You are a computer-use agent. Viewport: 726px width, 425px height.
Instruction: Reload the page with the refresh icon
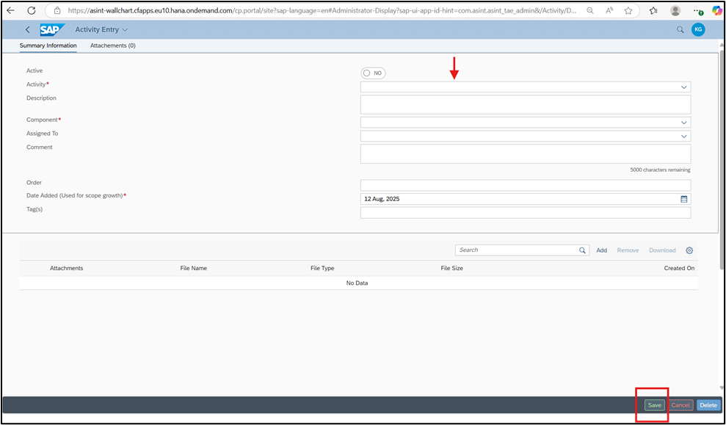tap(32, 10)
